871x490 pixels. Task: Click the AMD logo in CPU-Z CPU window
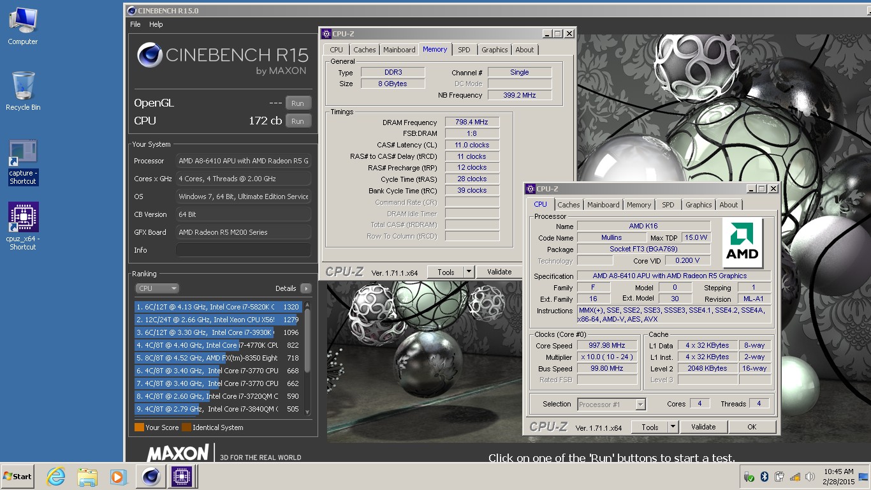click(743, 244)
